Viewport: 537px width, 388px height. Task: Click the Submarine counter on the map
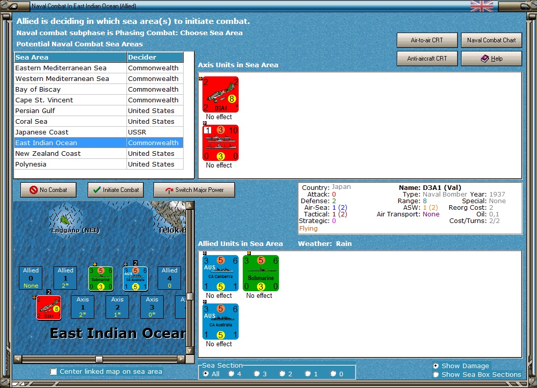(100, 279)
